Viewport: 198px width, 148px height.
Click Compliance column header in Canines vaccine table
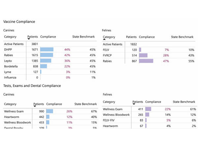click(48, 37)
